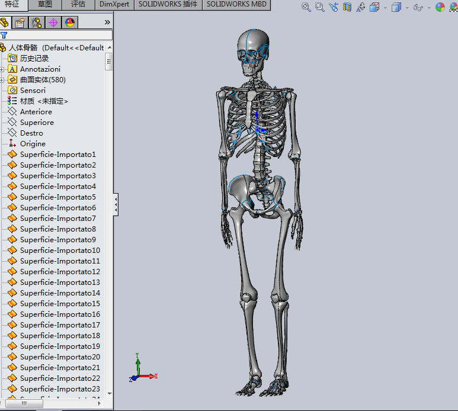Open the DimXpertManager crosshair tab
458x411 pixels.
(x=53, y=23)
